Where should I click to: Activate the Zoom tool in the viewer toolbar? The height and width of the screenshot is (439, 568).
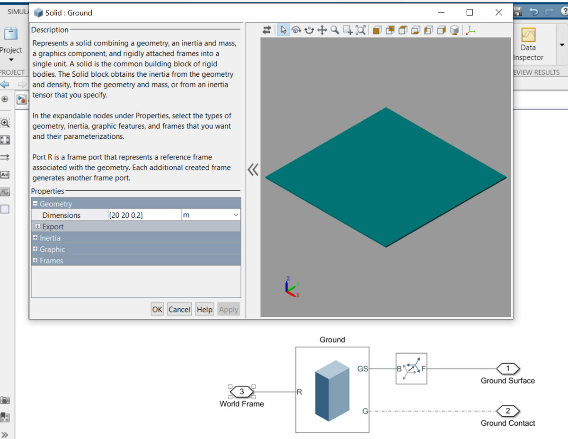(x=334, y=29)
